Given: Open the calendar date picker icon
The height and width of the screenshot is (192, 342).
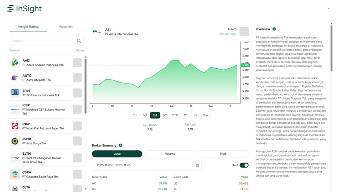Looking at the screenshot, I should point(197,165).
